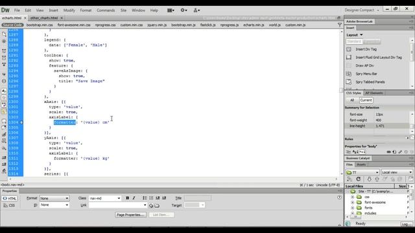Click the Connect to remote server icon
This screenshot has width=415, height=233.
pyautogui.click(x=350, y=179)
